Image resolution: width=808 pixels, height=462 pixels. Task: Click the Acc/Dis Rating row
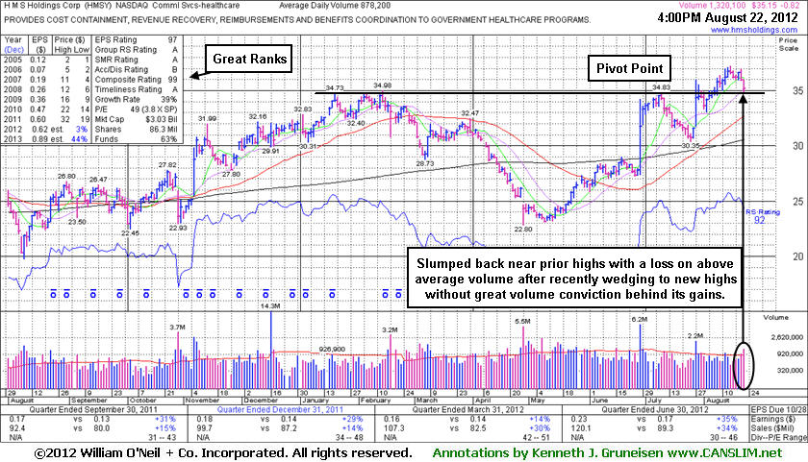click(136, 69)
